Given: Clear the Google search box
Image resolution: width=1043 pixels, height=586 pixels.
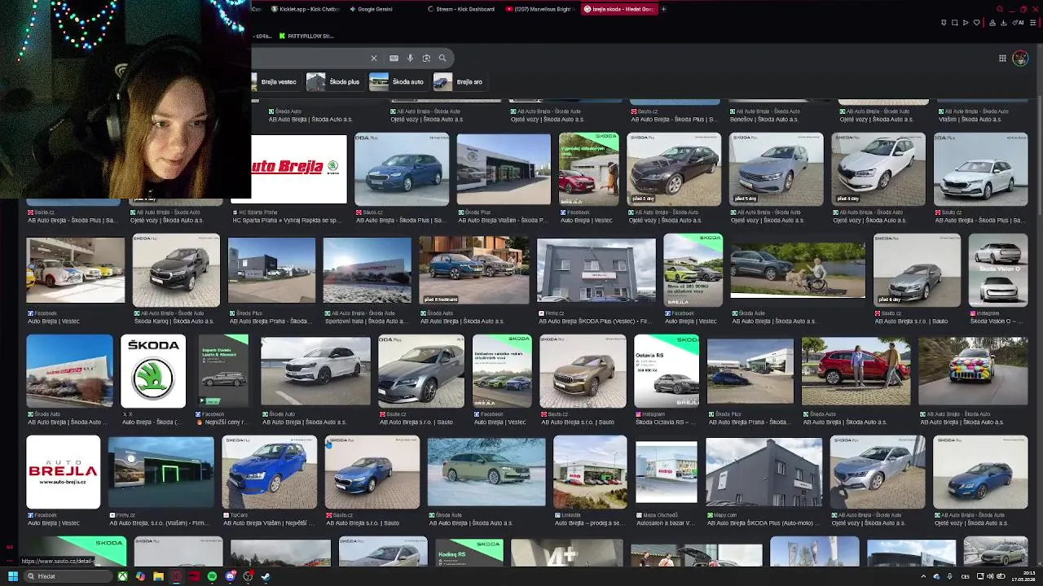Looking at the screenshot, I should coord(374,58).
